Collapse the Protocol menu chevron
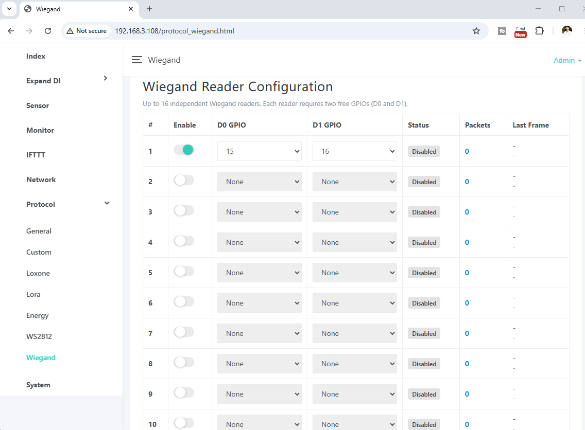 107,203
